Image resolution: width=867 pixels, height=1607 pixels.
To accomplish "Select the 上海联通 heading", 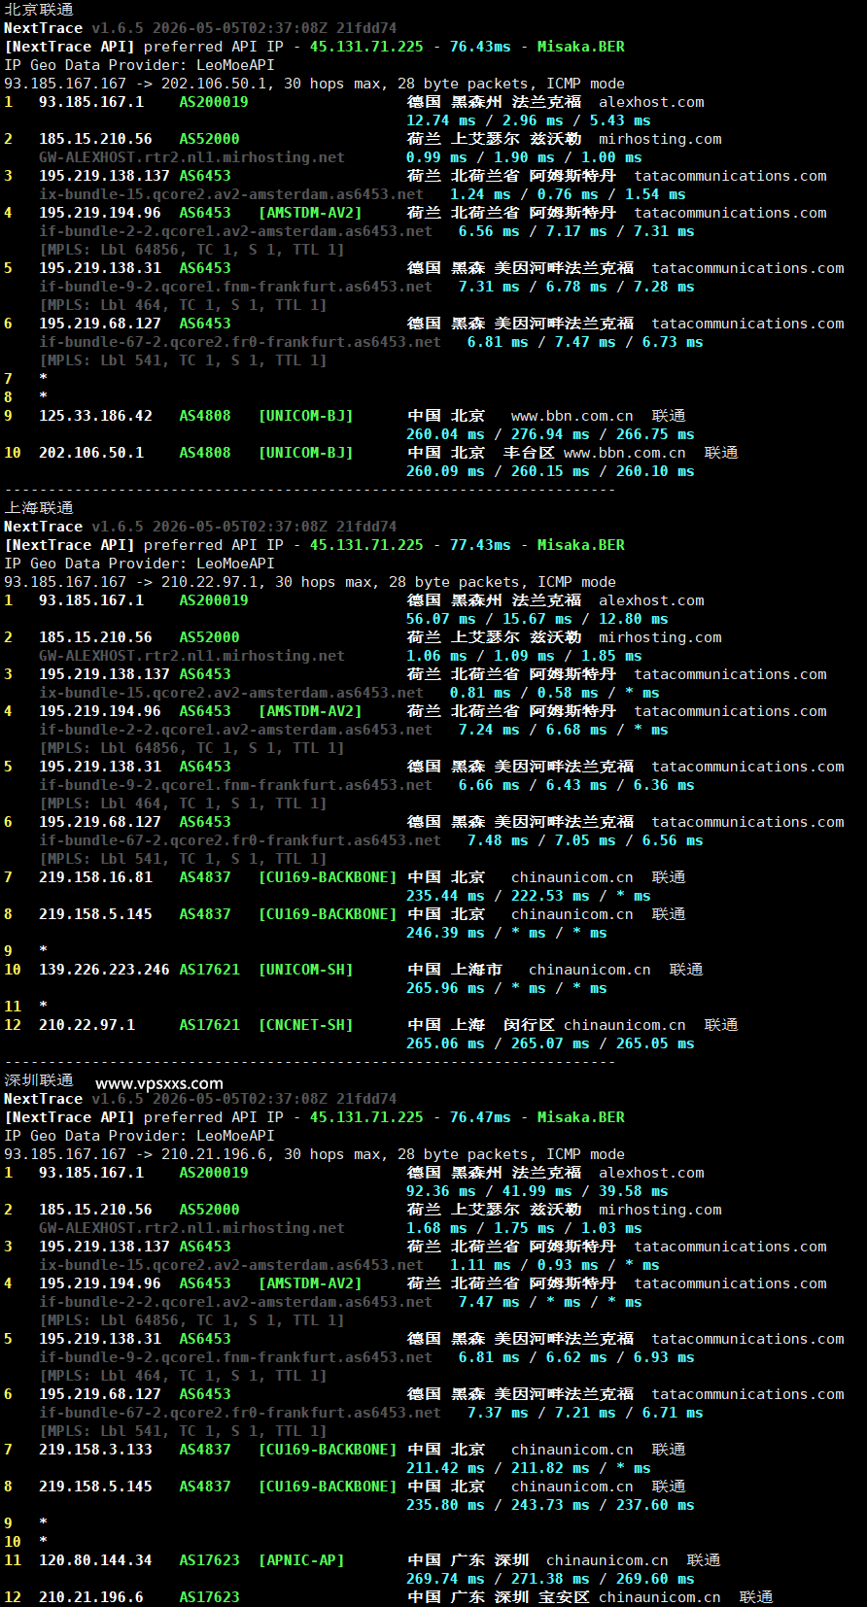I will (39, 507).
